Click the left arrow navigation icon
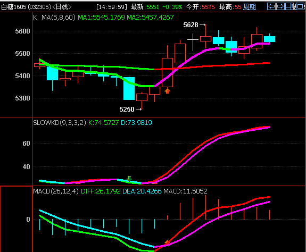Viewport: 306px width, 252px height. (271, 6)
